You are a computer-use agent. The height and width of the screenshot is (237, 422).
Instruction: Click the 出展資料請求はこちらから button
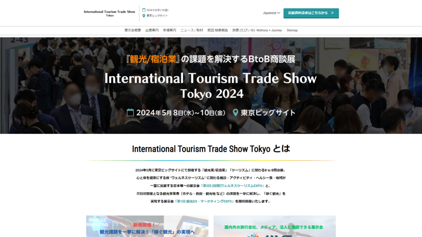pyautogui.click(x=311, y=13)
